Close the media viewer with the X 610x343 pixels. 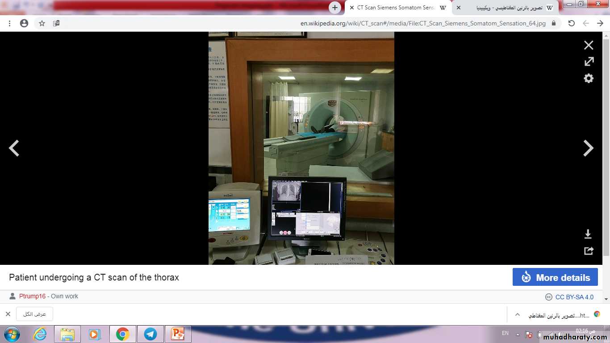pos(589,45)
